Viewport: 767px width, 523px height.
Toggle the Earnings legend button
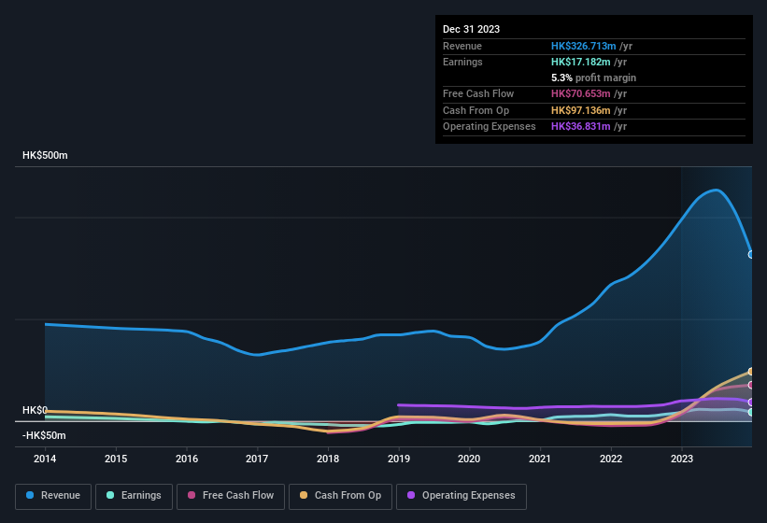click(134, 496)
